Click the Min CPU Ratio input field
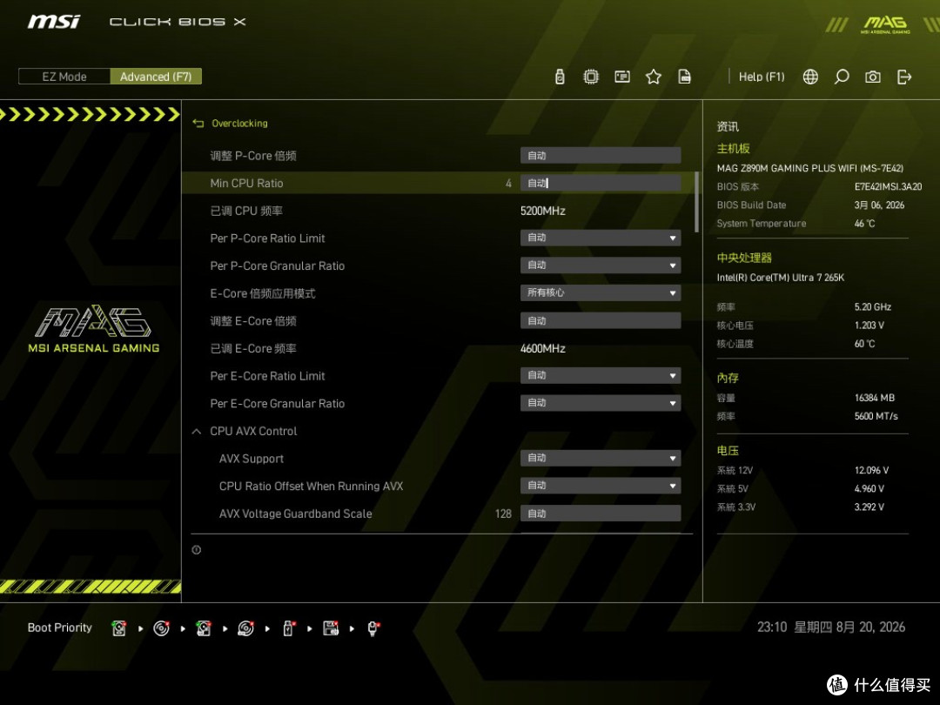This screenshot has width=940, height=705. click(600, 184)
